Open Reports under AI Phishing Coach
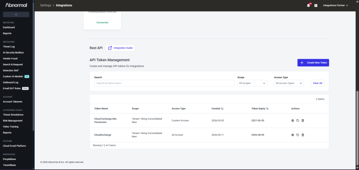359x170 pixels. click(x=7, y=133)
